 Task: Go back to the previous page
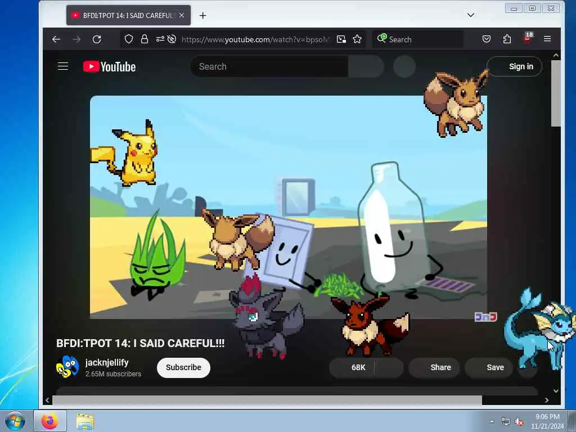point(56,39)
